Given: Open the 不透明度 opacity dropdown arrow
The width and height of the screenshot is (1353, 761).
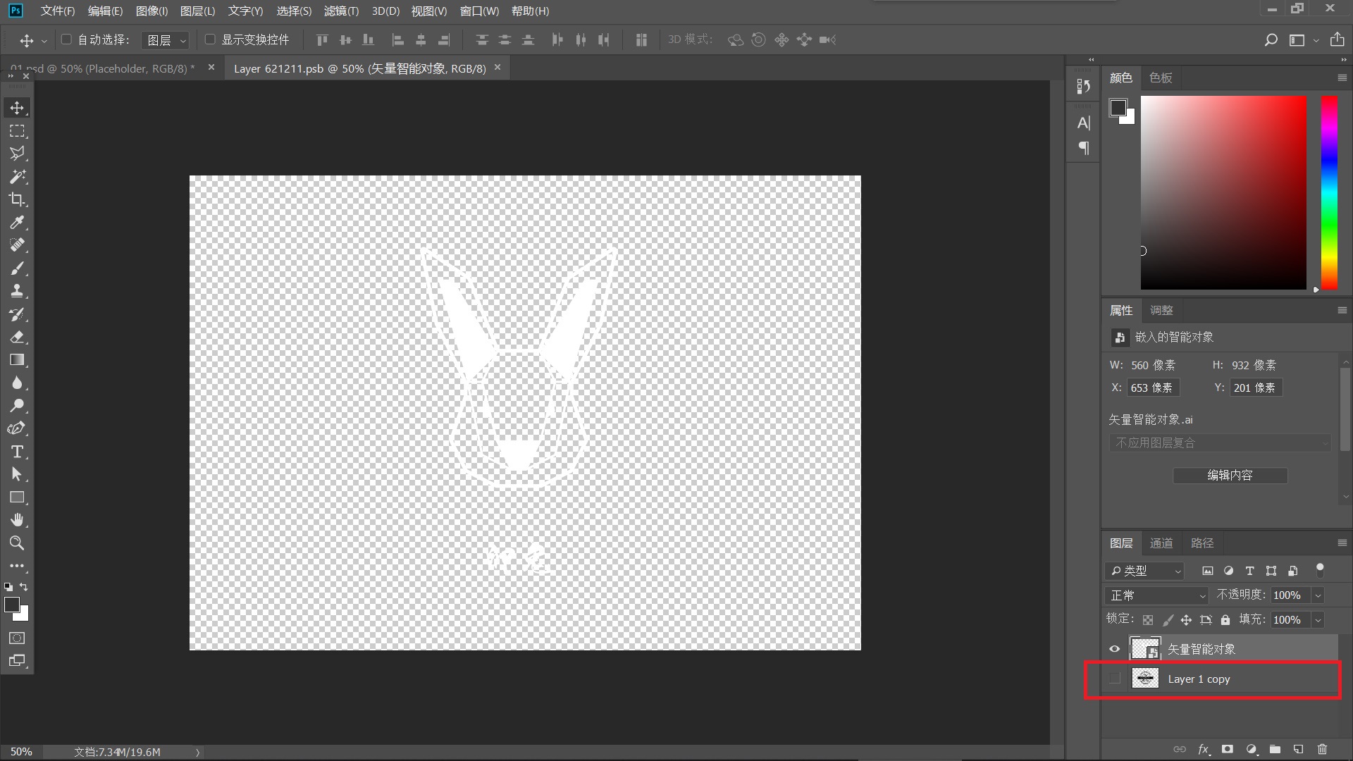Looking at the screenshot, I should click(x=1318, y=595).
